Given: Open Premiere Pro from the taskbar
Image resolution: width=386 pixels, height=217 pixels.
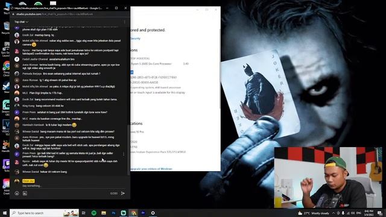Looking at the screenshot, I should tap(143, 213).
